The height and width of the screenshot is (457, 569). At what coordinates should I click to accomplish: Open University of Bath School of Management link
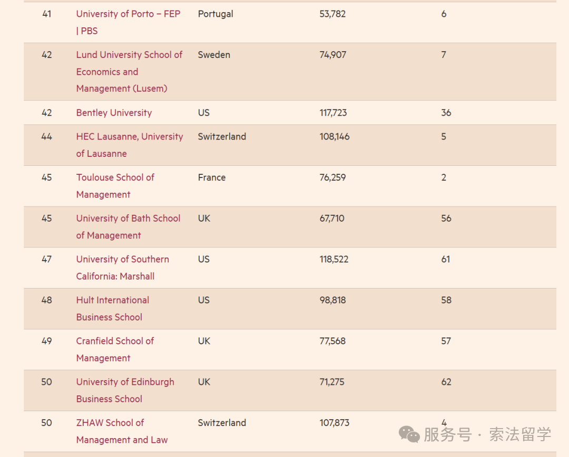(128, 227)
